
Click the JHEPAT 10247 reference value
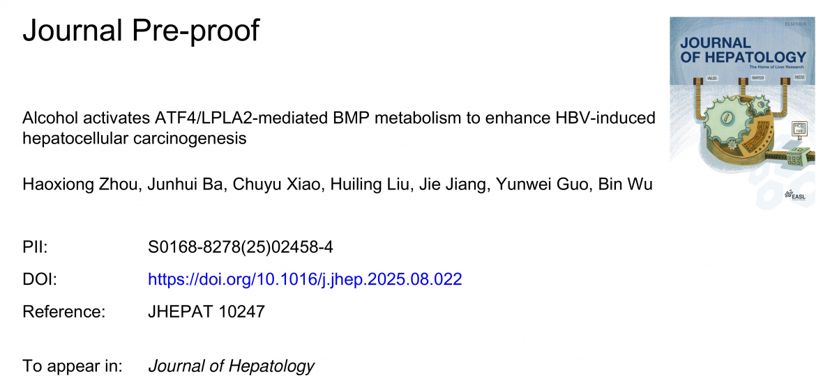(206, 312)
